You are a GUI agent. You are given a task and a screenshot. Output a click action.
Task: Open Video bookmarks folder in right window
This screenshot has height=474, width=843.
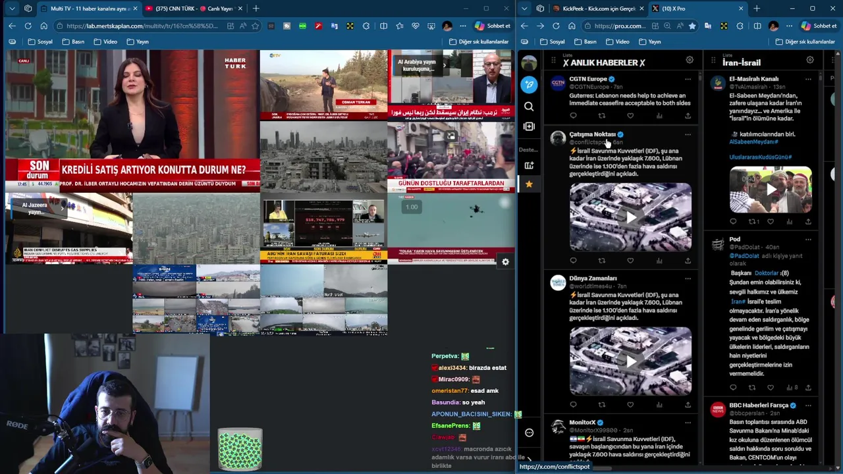click(616, 41)
